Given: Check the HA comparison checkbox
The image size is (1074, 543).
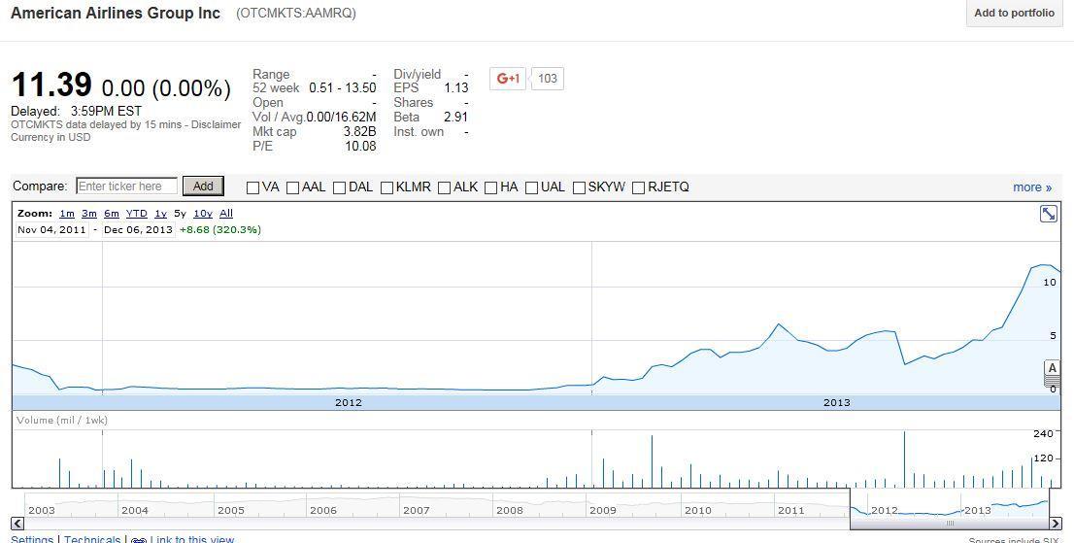Looking at the screenshot, I should coord(490,187).
